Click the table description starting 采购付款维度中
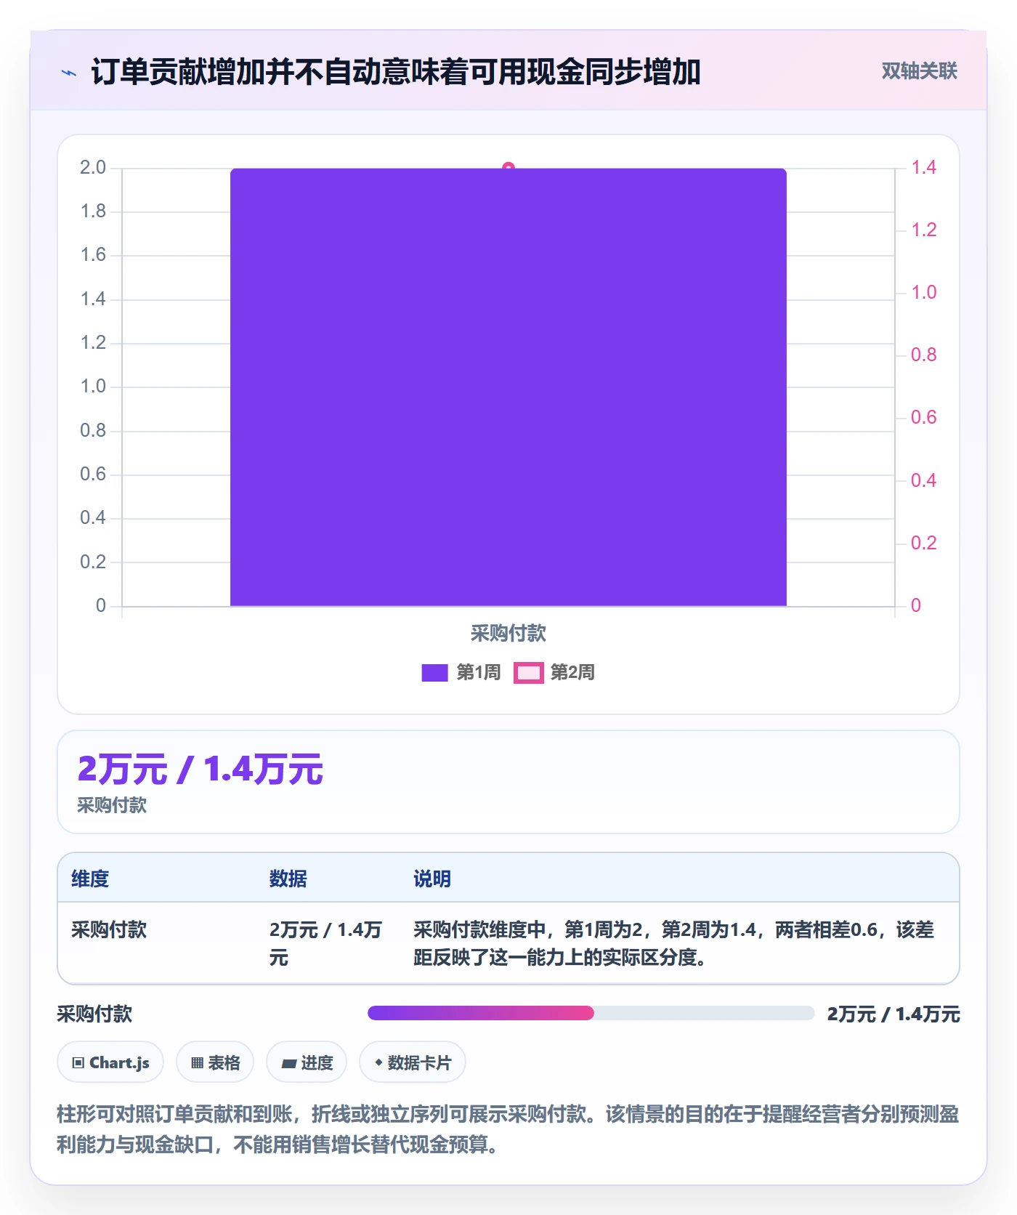1017x1215 pixels. click(x=673, y=943)
